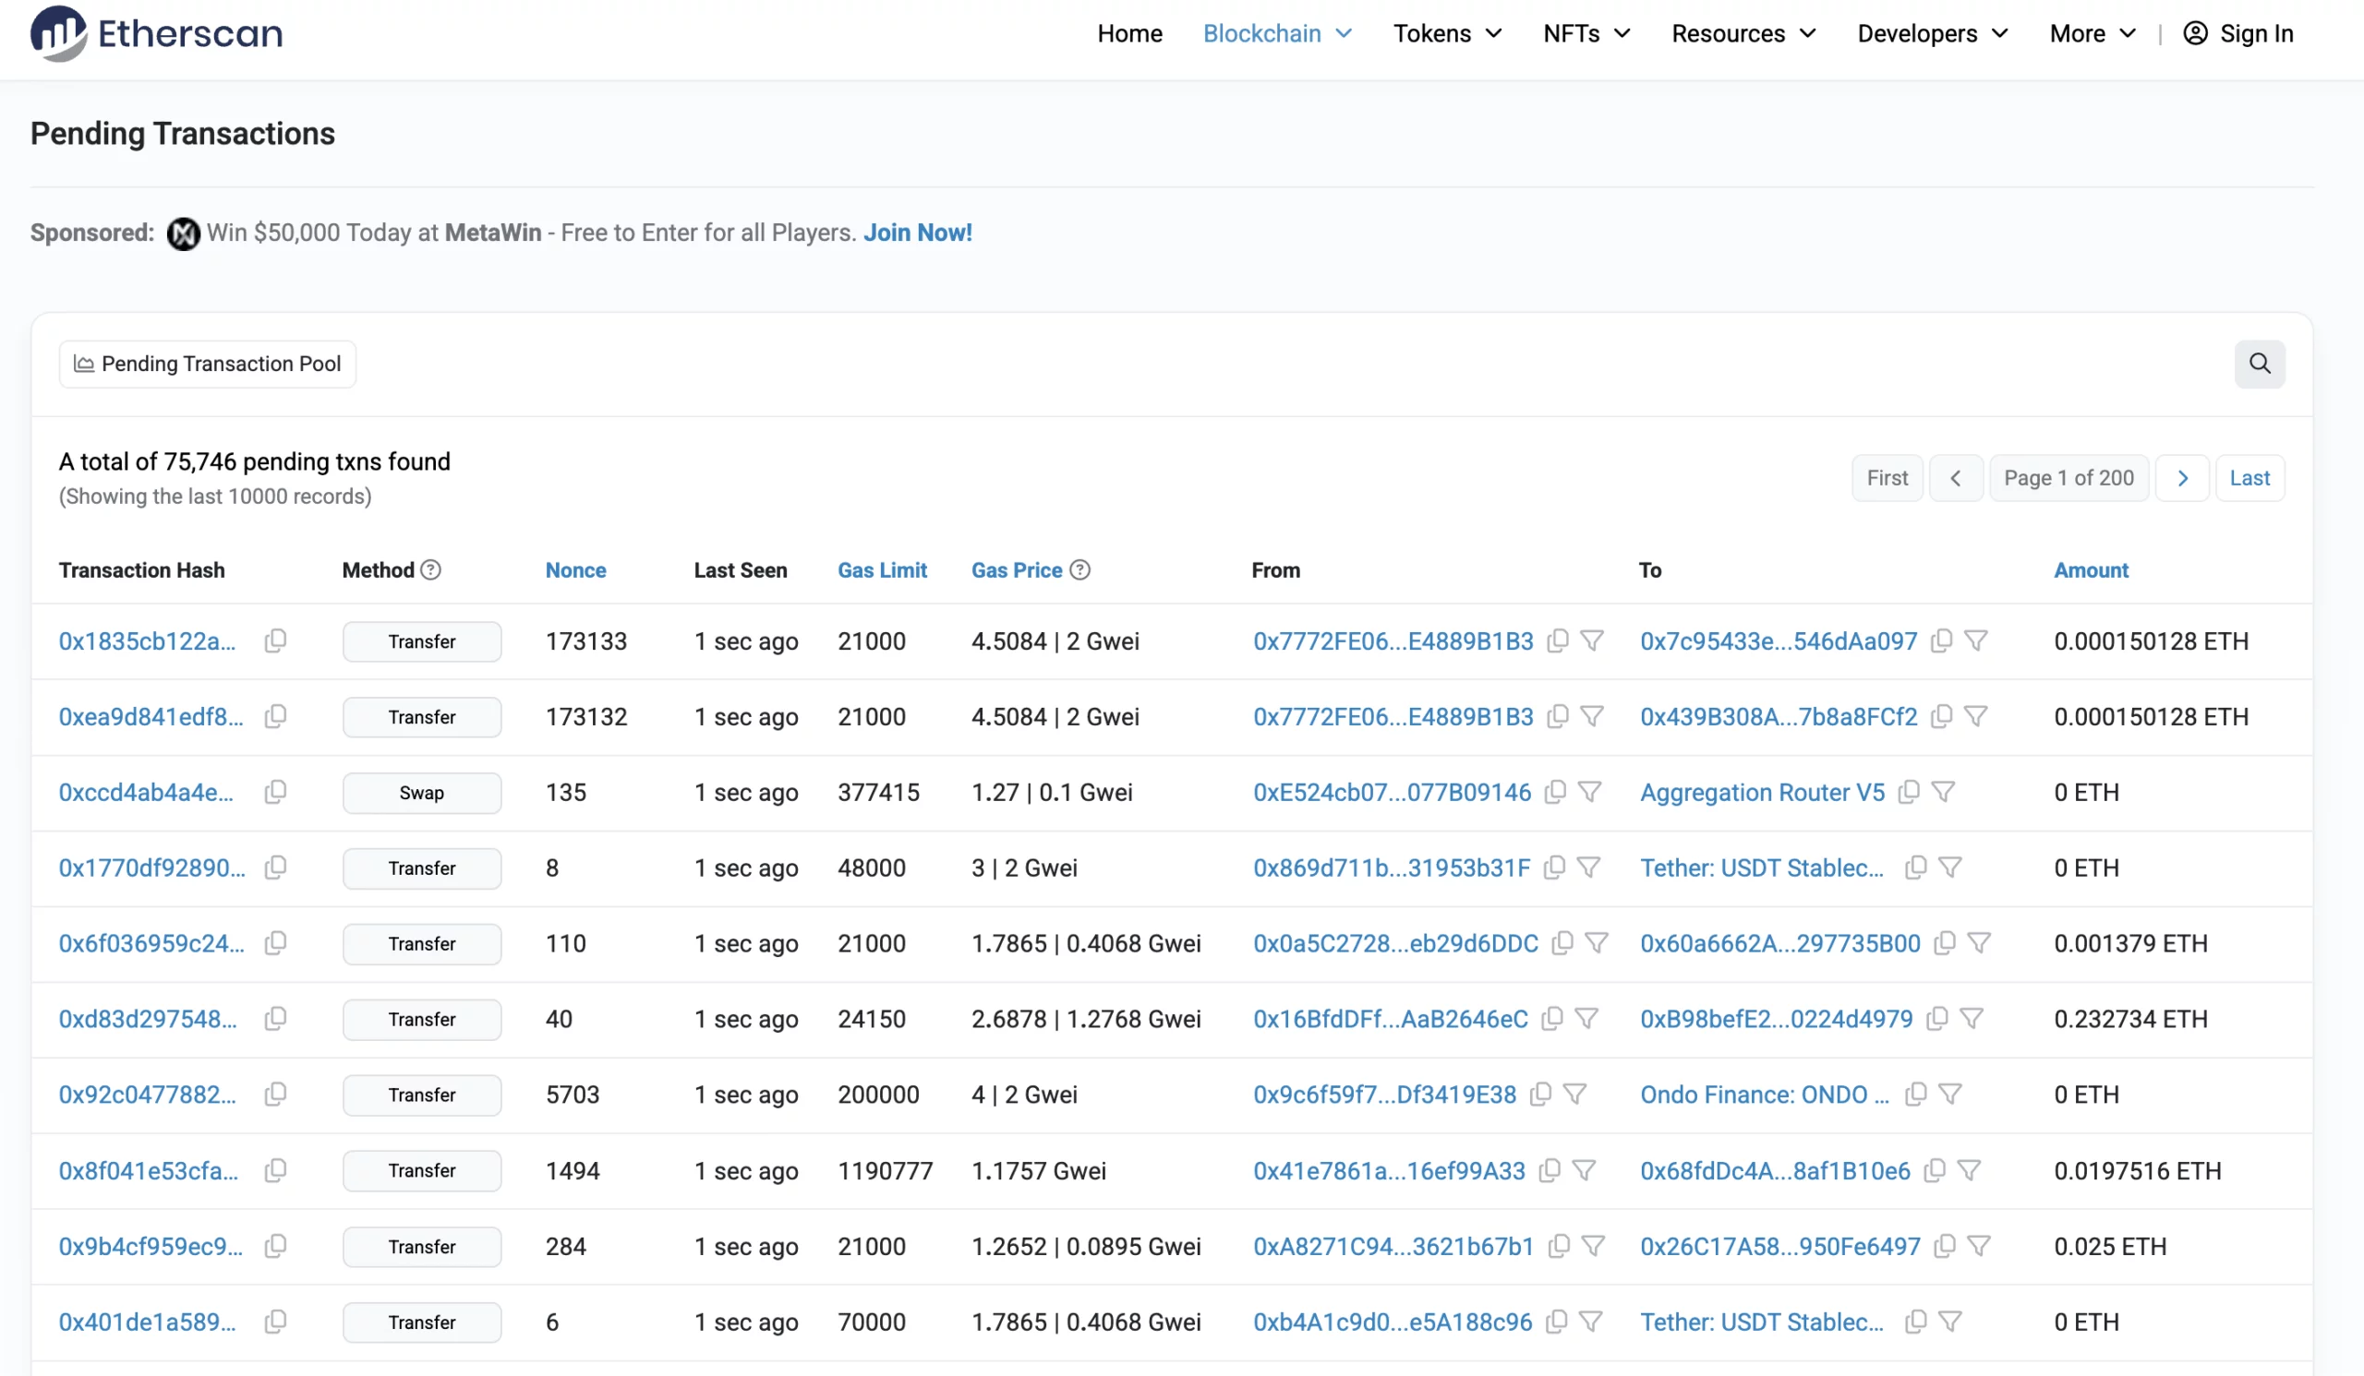Click the Method help question icon
This screenshot has height=1376, width=2364.
click(430, 570)
